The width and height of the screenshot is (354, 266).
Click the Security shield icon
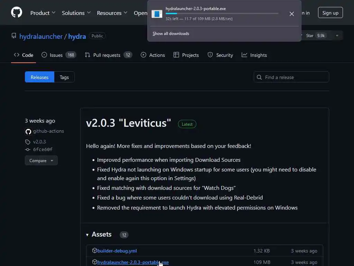point(210,55)
